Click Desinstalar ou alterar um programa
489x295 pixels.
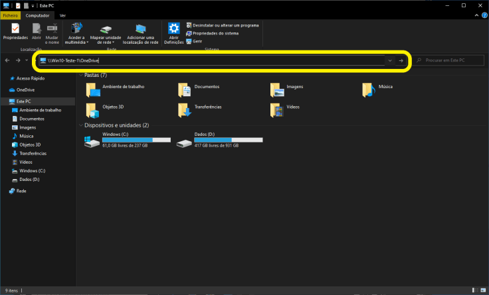click(x=225, y=25)
